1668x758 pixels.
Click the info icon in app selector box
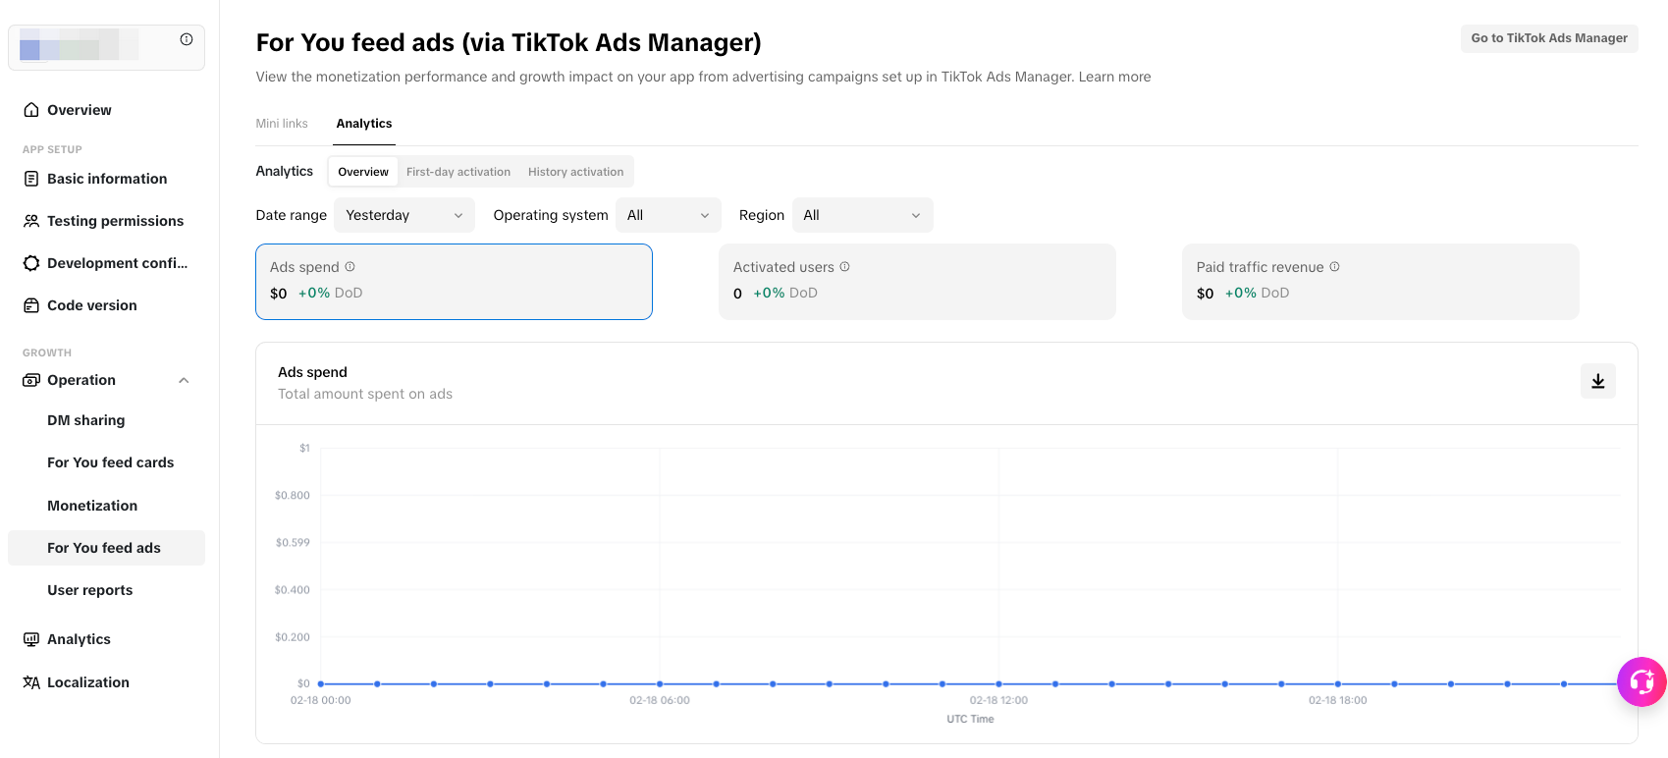point(187,39)
